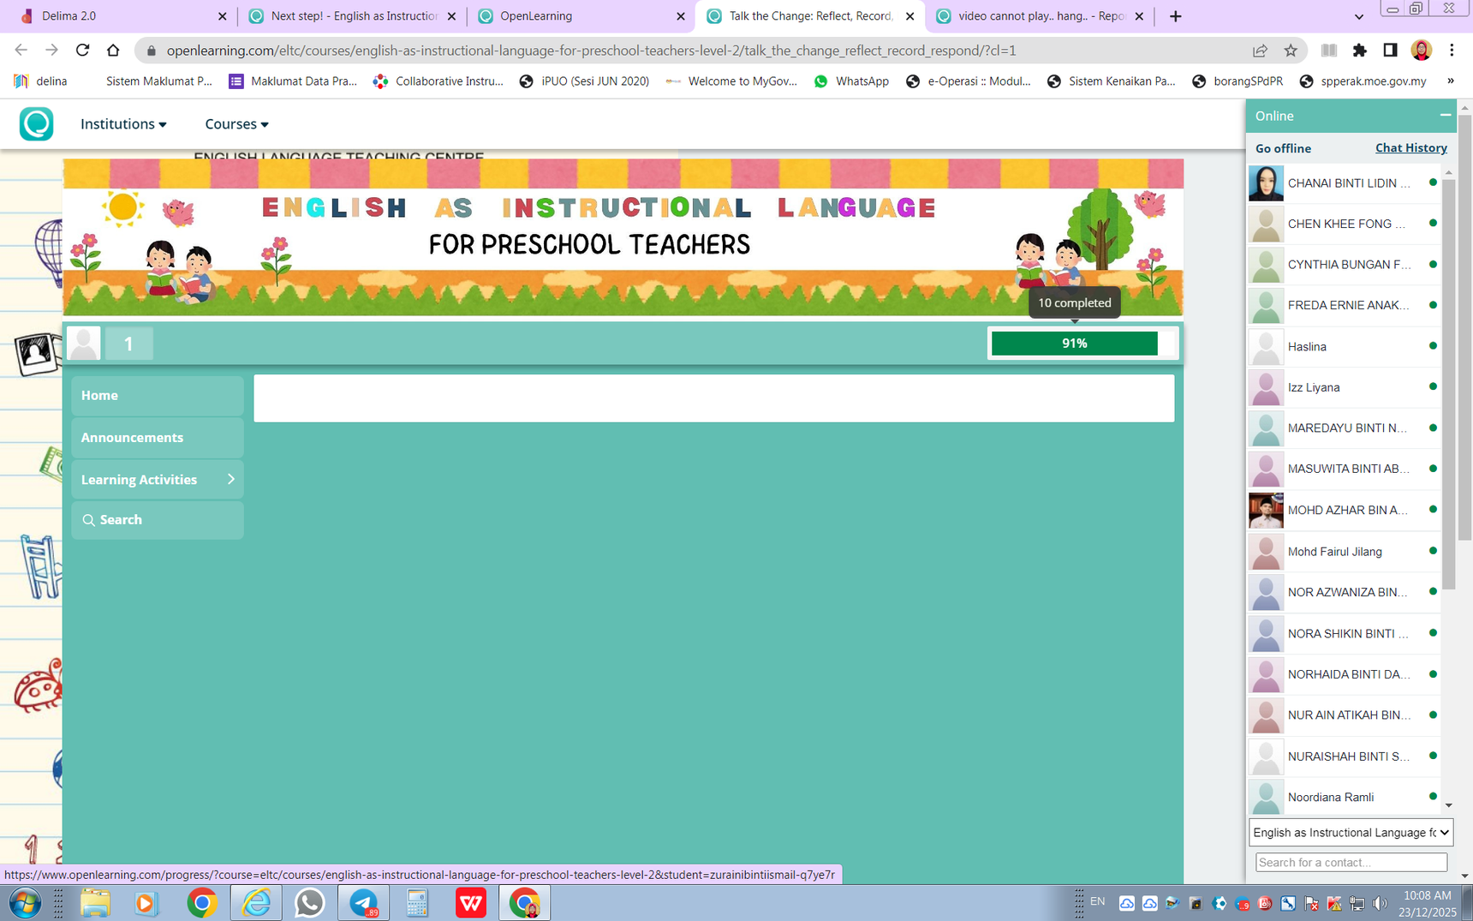Click the user profile avatar in course bar

83,343
